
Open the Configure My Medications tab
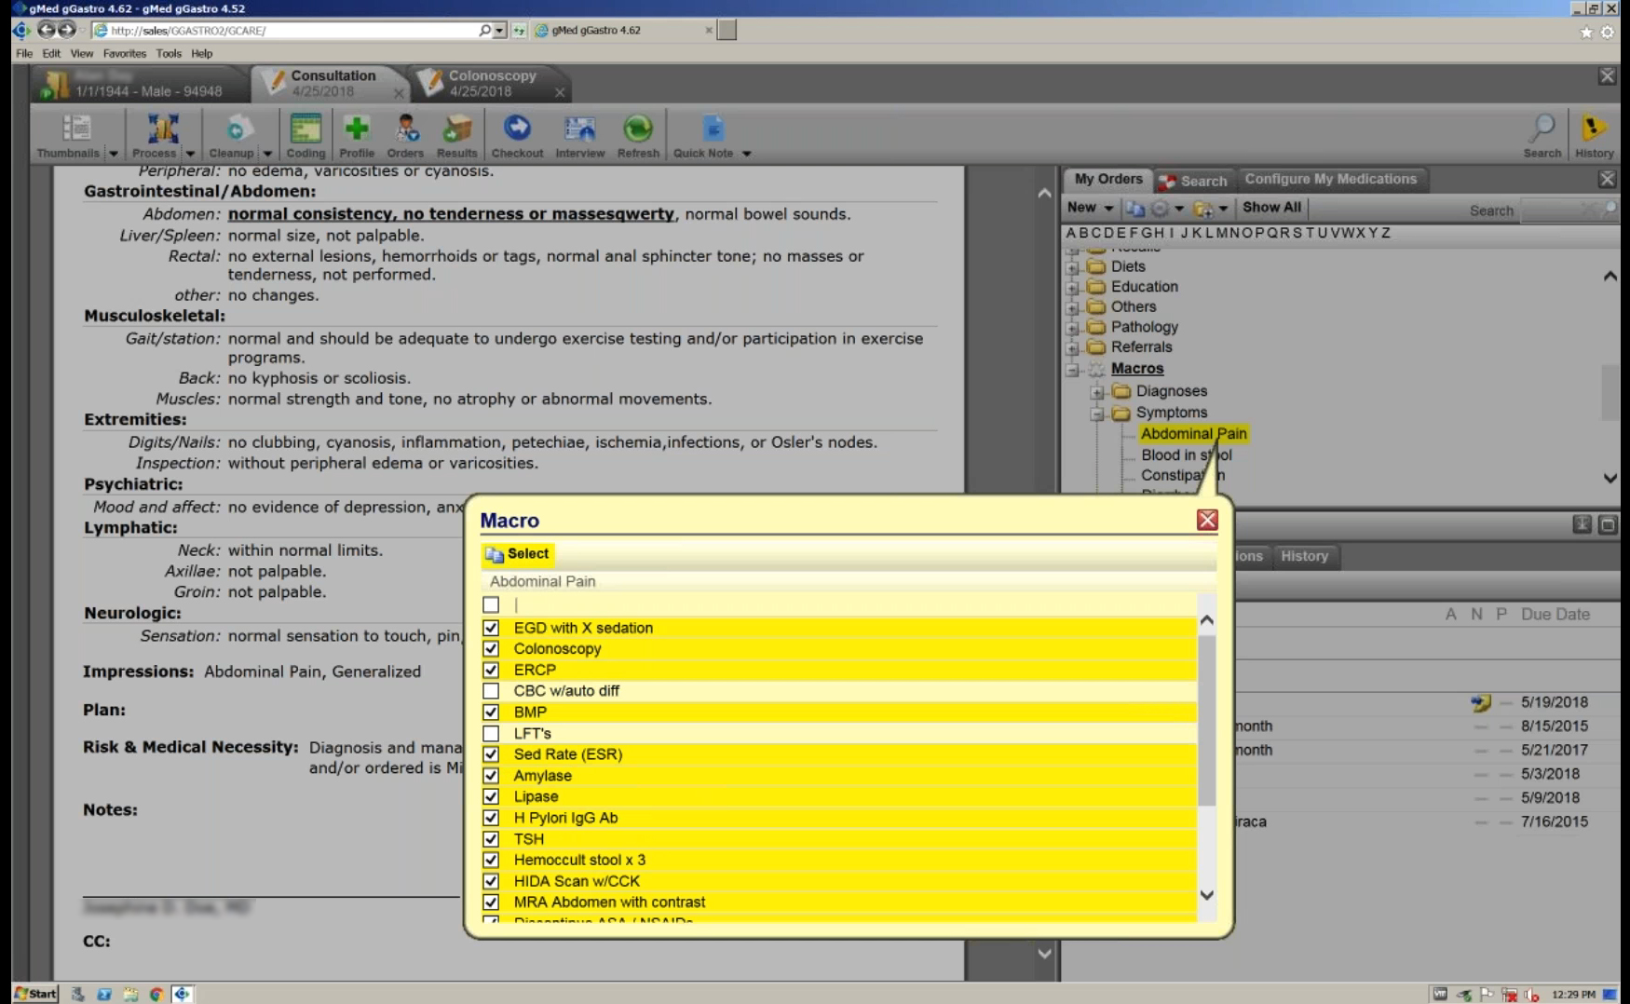(x=1330, y=179)
